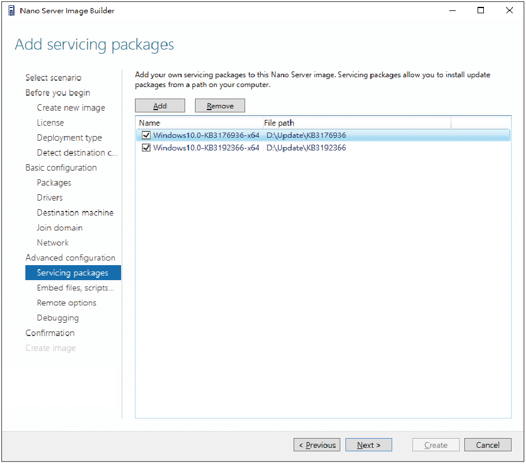Uncheck the Windows10.0-KB3192366-x64 package checkbox
This screenshot has height=464, width=526.
(x=146, y=148)
